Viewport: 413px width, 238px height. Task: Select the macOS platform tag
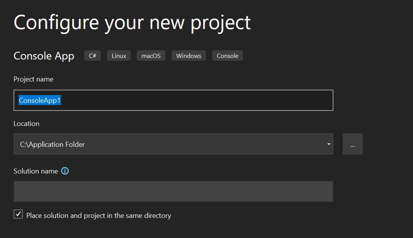pos(151,55)
